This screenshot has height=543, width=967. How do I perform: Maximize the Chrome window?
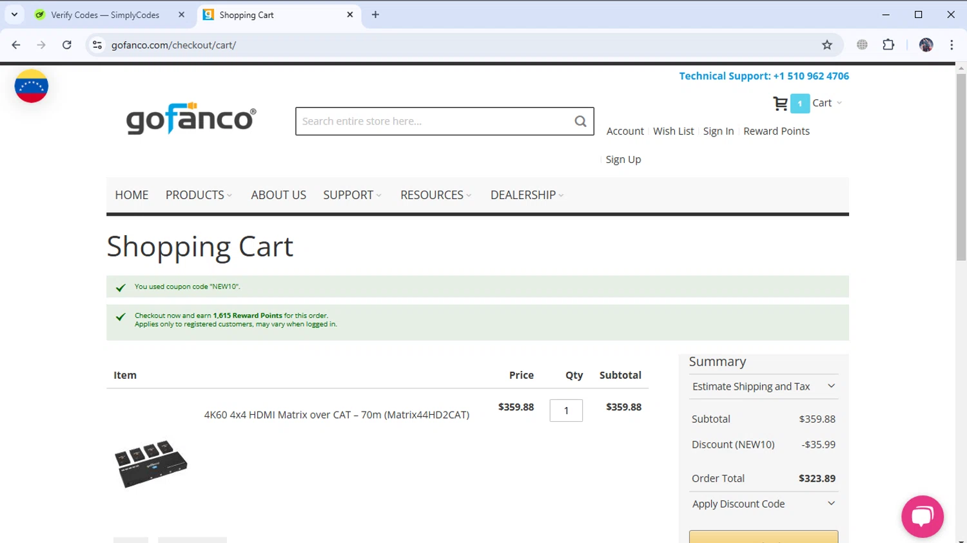[919, 14]
